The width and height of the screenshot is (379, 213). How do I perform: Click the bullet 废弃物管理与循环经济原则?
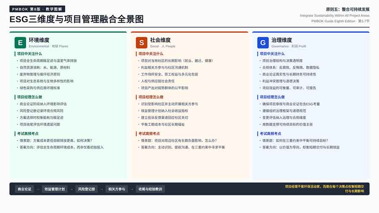point(40,74)
